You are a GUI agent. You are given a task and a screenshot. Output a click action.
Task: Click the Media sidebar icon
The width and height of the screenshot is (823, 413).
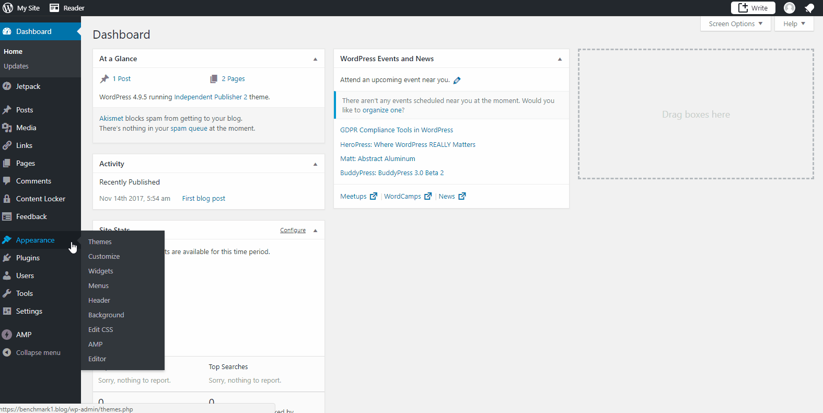[7, 128]
